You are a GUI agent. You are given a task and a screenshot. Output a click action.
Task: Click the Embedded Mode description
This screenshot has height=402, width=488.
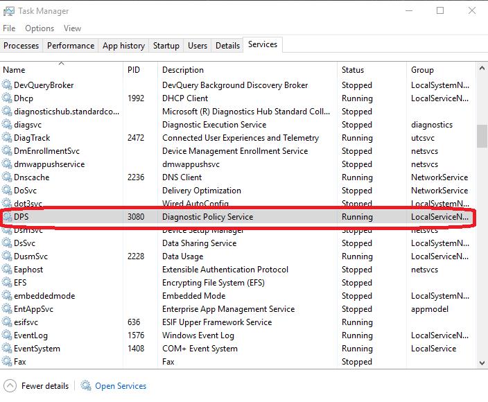pos(193,296)
